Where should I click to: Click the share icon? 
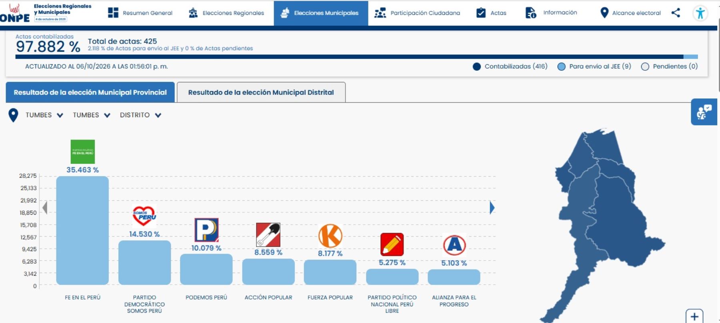[x=676, y=13]
